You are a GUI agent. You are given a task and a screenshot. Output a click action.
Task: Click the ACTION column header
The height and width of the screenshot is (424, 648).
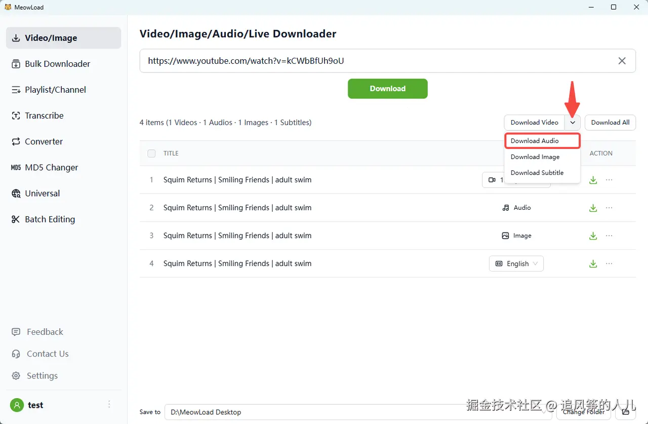point(601,153)
